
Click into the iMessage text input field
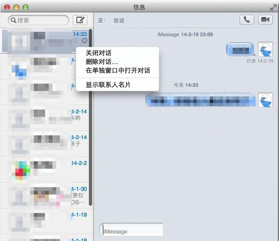click(132, 230)
